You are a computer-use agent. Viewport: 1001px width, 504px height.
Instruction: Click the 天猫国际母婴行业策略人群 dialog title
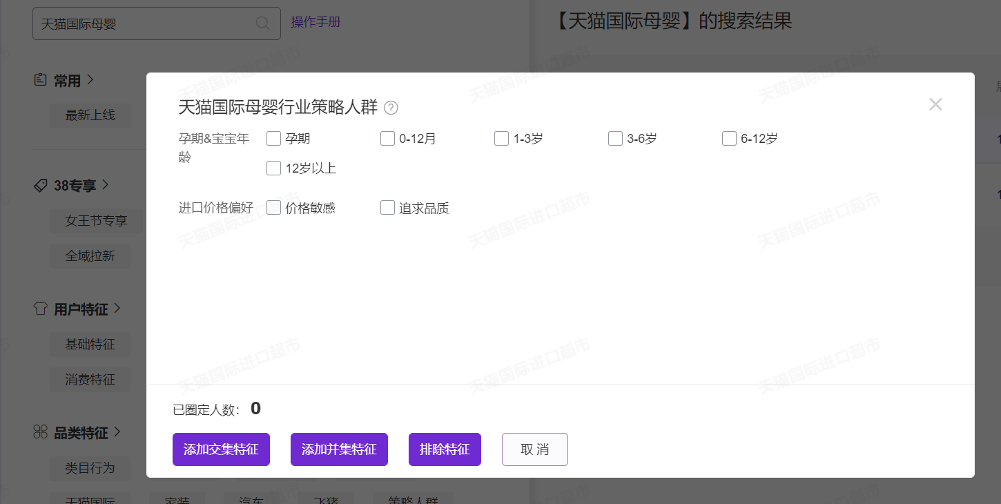(278, 107)
